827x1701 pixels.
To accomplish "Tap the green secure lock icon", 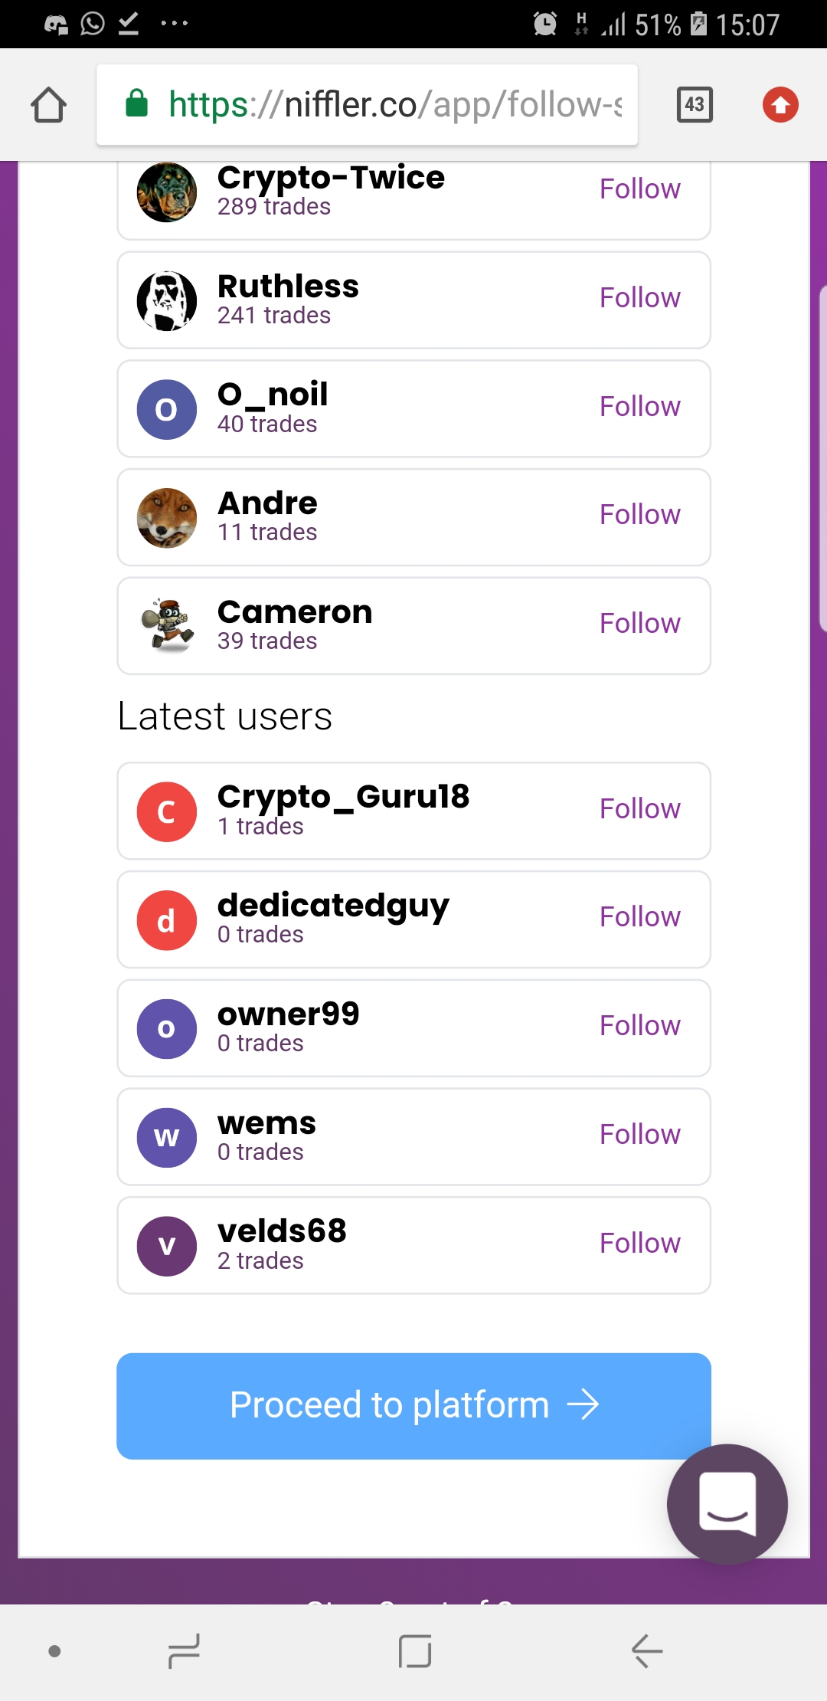I will pos(136,103).
